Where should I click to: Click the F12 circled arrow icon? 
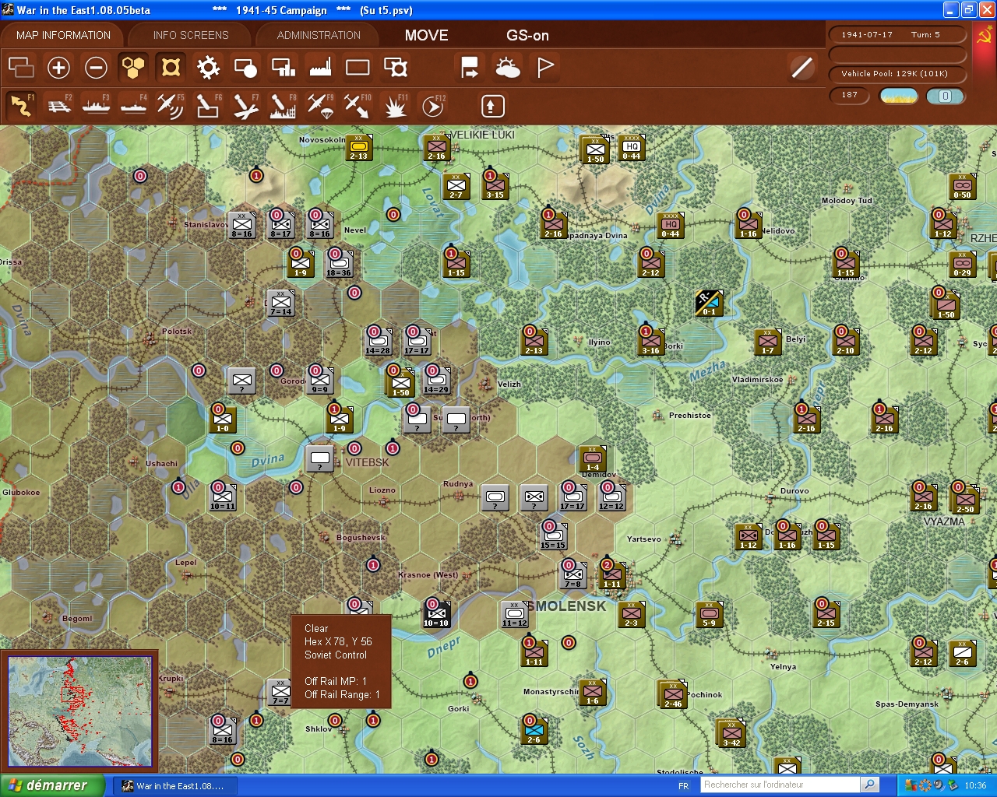coord(433,105)
